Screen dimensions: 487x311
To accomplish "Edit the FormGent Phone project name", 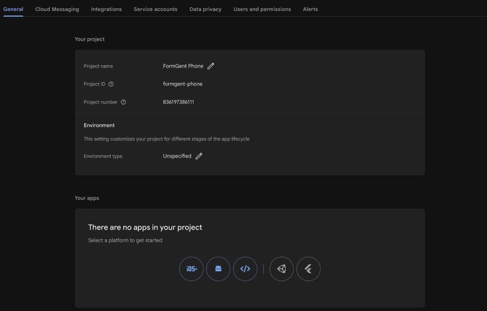I will (x=211, y=66).
